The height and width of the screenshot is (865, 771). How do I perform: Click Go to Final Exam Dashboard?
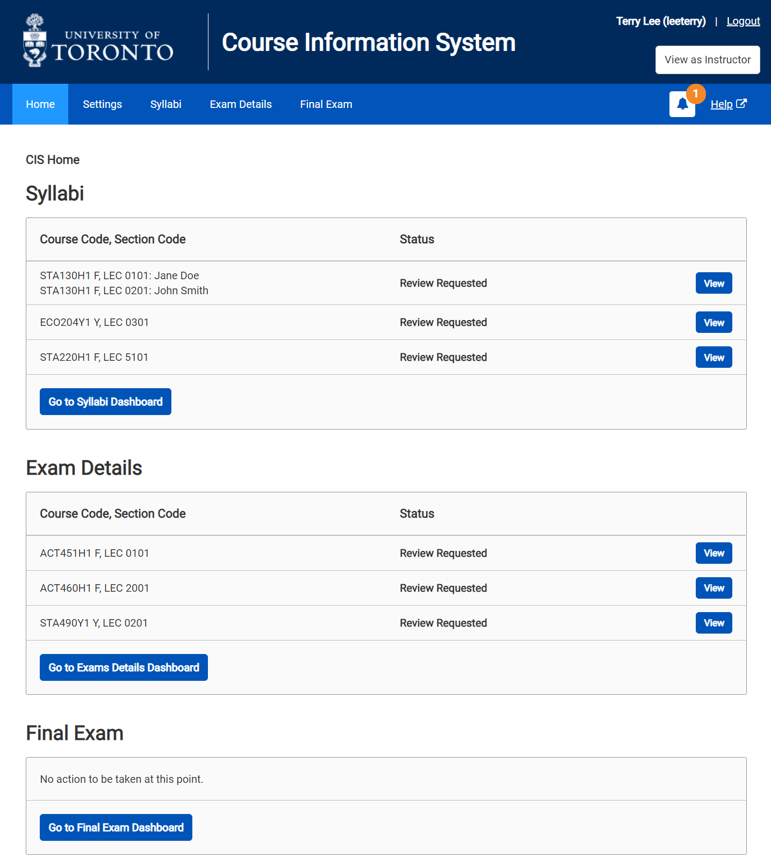116,827
